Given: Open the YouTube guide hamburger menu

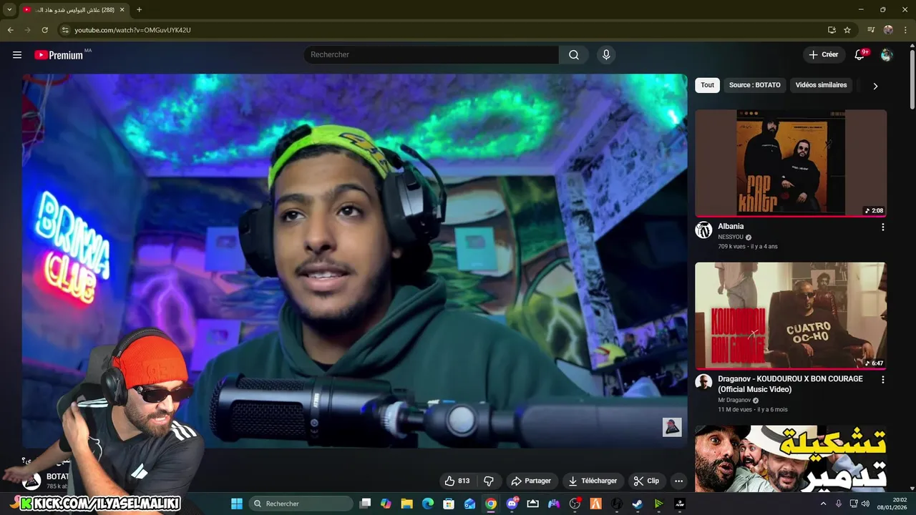Looking at the screenshot, I should [17, 55].
